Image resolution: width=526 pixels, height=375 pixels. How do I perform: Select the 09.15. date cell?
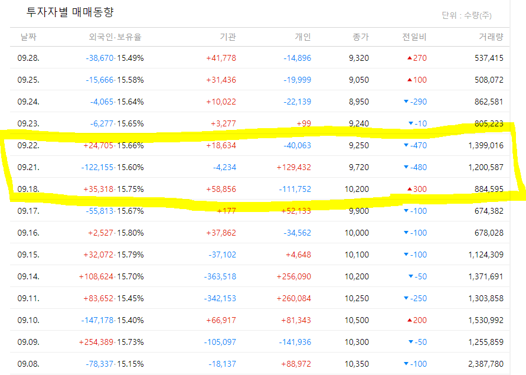click(x=28, y=255)
